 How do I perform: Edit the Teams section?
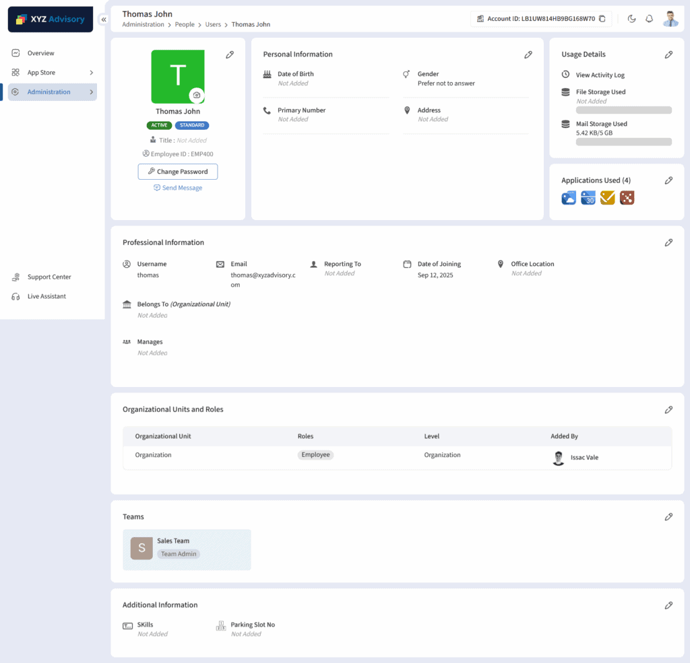tap(668, 517)
